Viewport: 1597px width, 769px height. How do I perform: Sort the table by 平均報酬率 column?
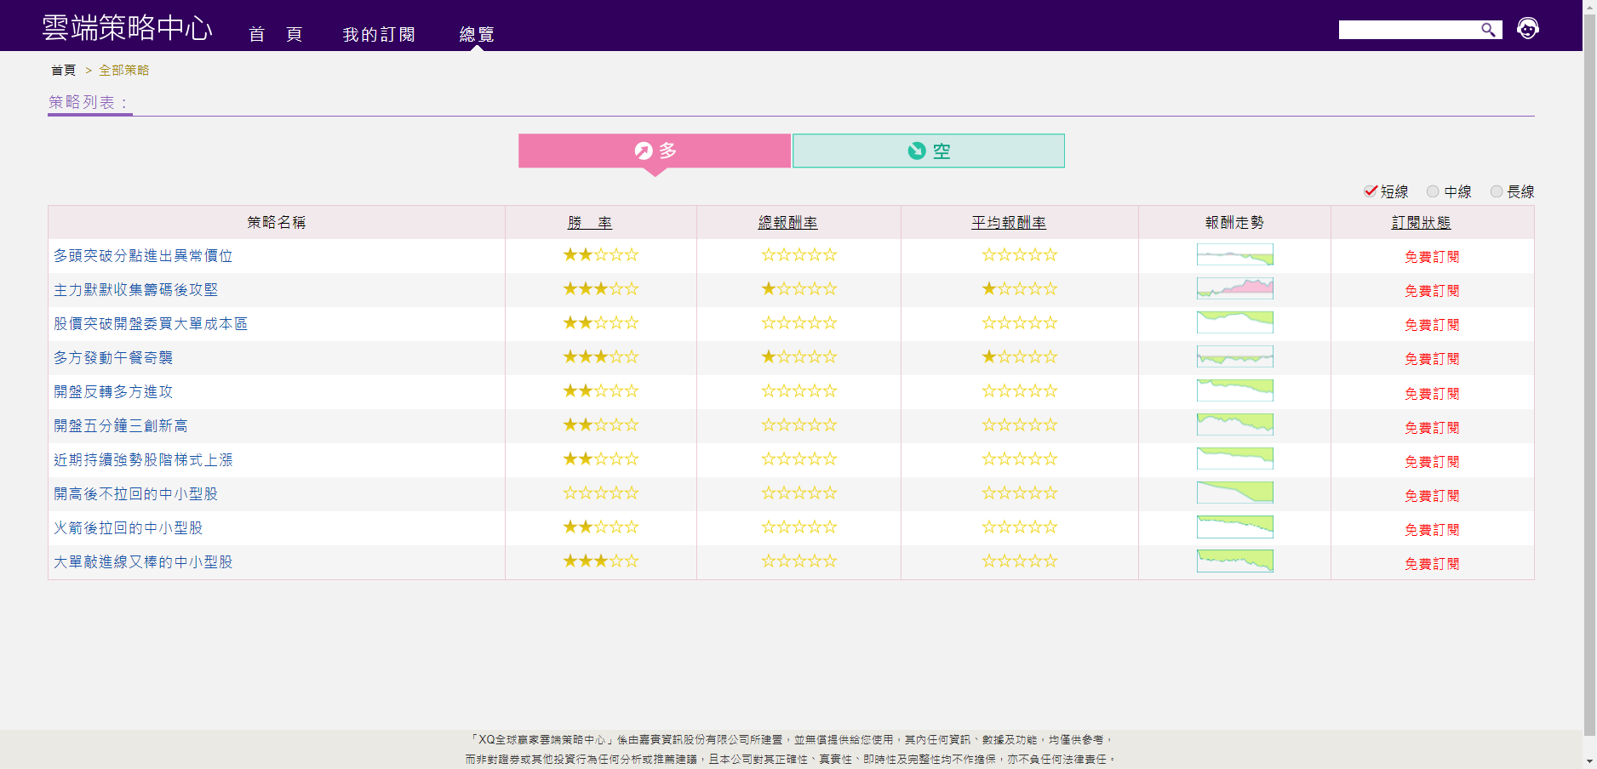tap(1009, 223)
